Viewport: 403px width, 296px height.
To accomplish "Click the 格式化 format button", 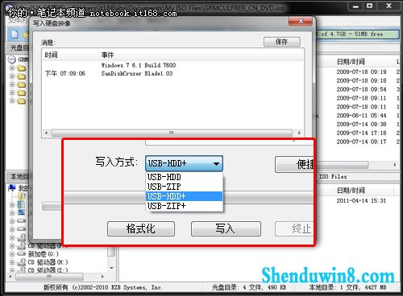I will click(141, 228).
